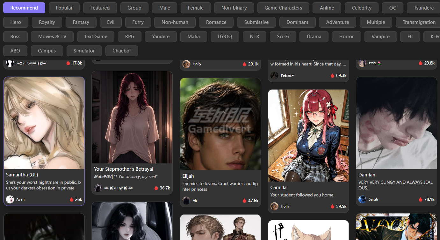440x240 pixels.
Task: Click Ayan's creator avatar on Samantha card
Action: click(x=10, y=199)
